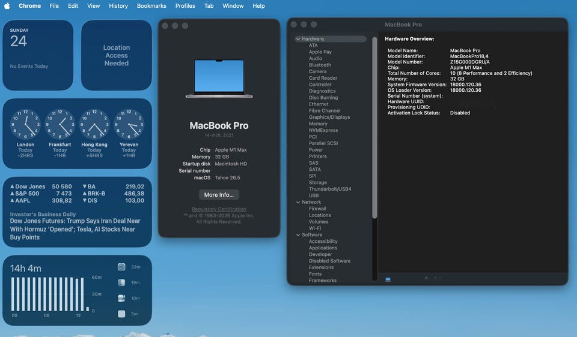577x337 pixels.
Task: Open the Profiles menu
Action: coord(185,6)
